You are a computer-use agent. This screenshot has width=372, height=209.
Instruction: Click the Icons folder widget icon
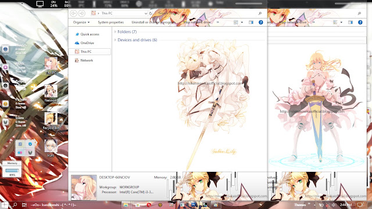5,122
